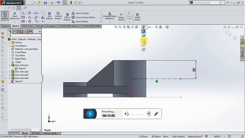The image size is (245, 138).
Task: Click the Undo icon
Action: point(58,3)
